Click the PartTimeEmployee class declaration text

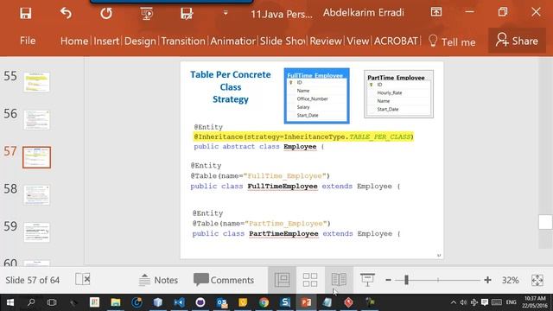296,234
